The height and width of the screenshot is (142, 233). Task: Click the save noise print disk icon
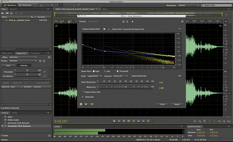[105, 29]
